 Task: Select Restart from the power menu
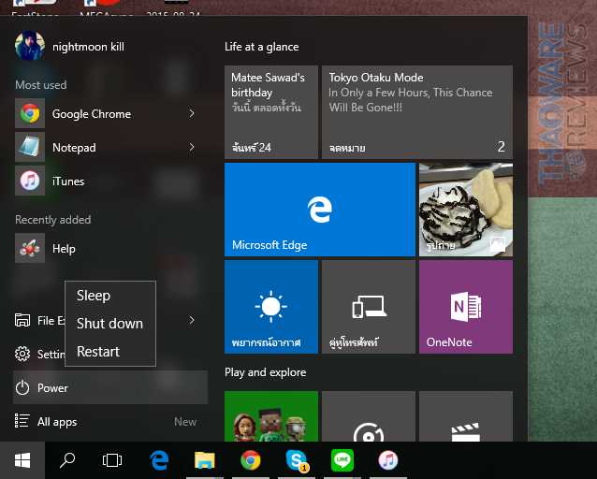pos(98,352)
